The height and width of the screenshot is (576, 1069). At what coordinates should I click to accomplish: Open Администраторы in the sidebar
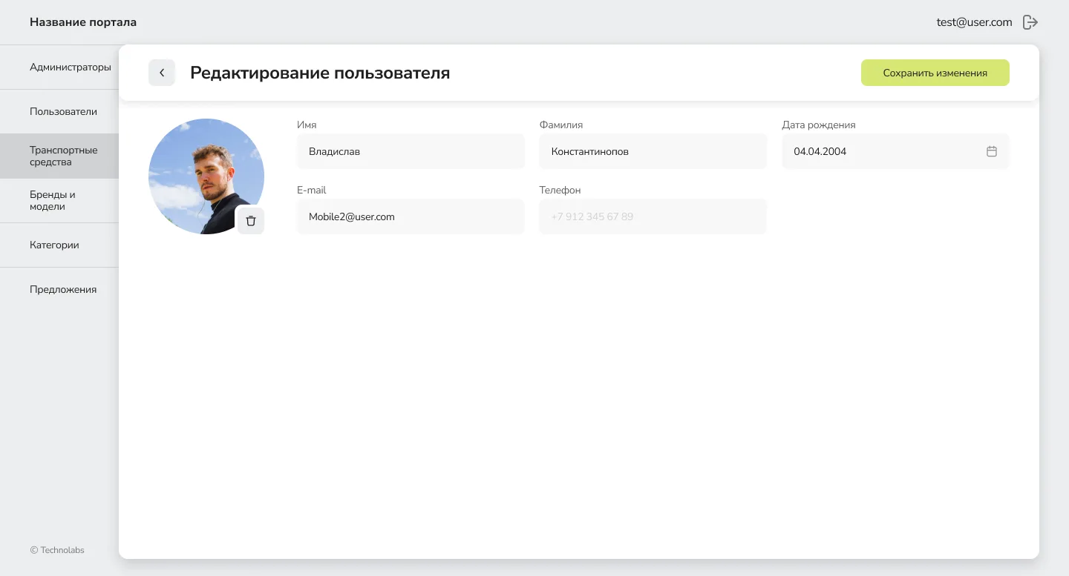pos(59,67)
